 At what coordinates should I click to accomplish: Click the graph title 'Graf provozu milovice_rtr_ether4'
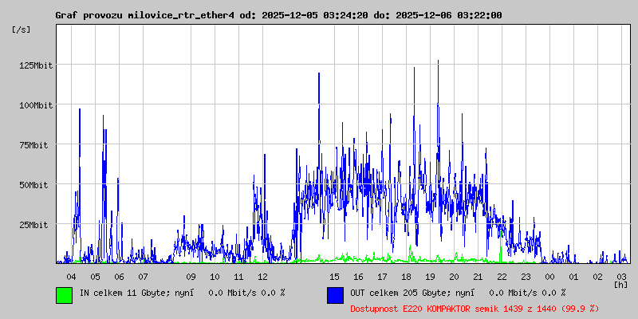pyautogui.click(x=144, y=15)
